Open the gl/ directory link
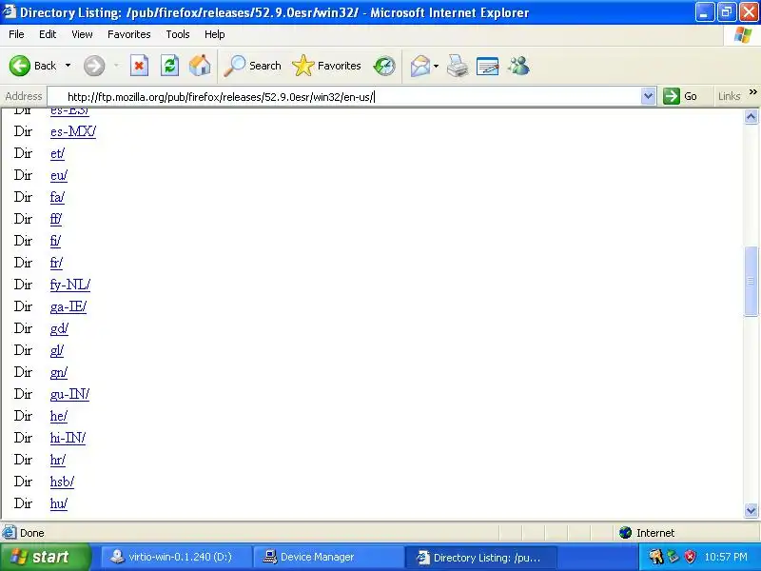The image size is (761, 571). 57,350
